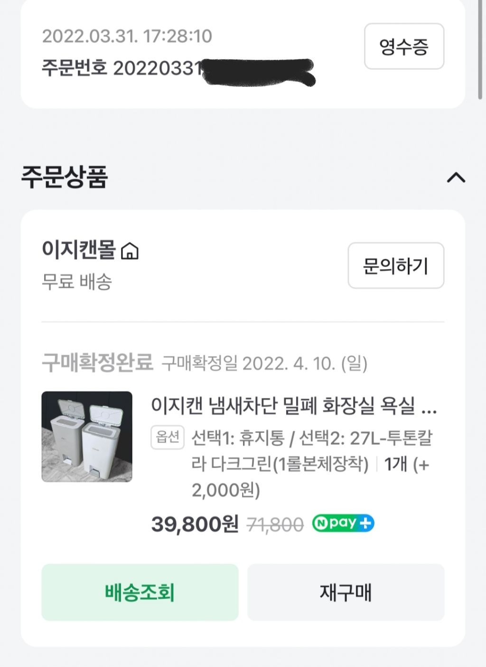Viewport: 486px width, 667px height.
Task: Reorder the item with 재구매
Action: tap(346, 592)
